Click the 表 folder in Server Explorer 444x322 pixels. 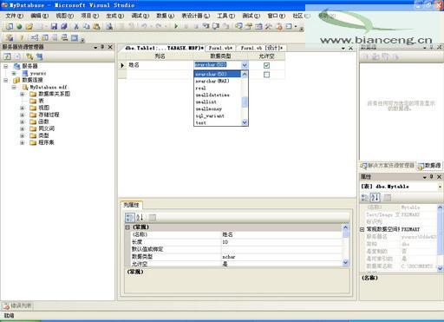click(36, 101)
